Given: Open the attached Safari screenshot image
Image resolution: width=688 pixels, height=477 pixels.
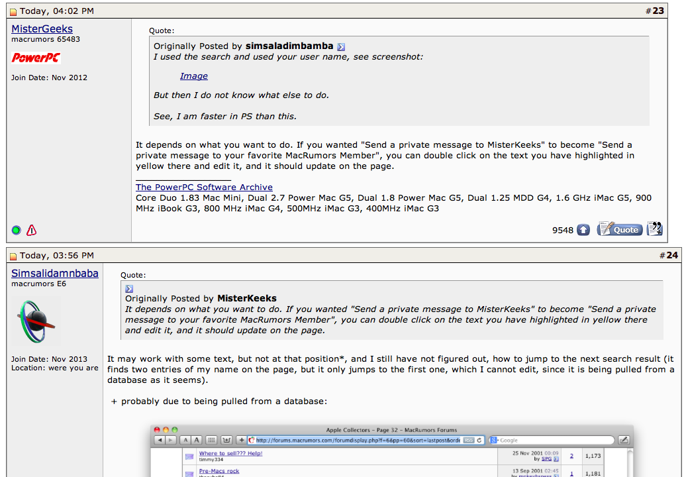Looking at the screenshot, I should pos(392,450).
